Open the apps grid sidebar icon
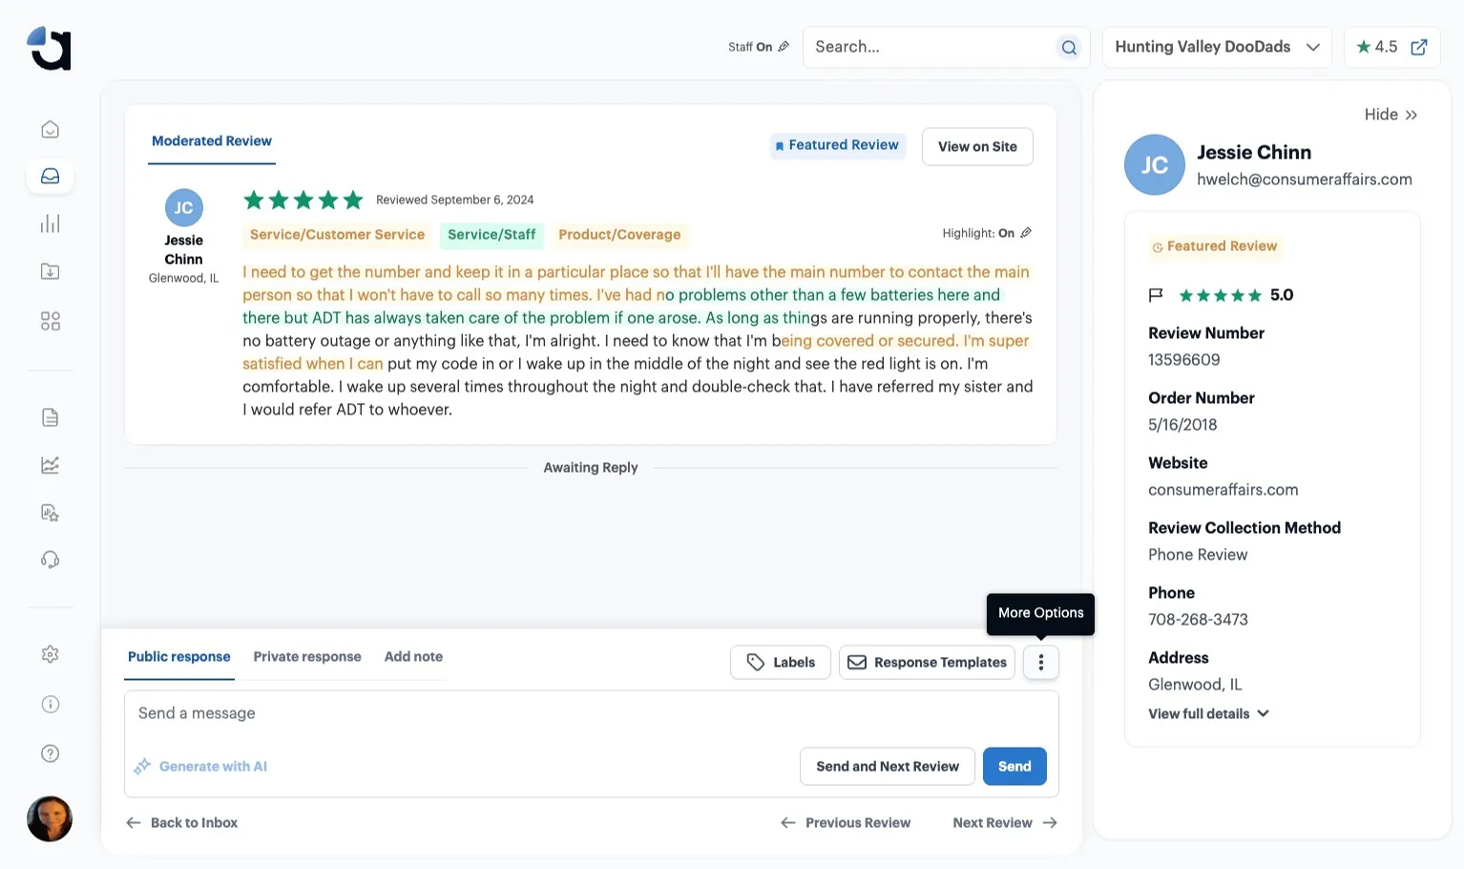 click(x=51, y=321)
